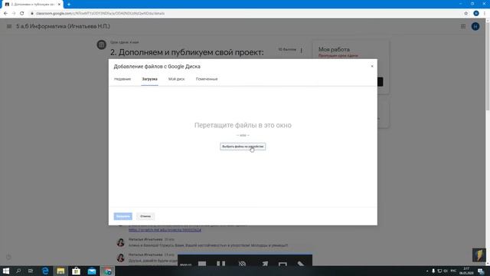Image resolution: width=490 pixels, height=276 pixels.
Task: Open Windows Task View
Action: pos(31,271)
